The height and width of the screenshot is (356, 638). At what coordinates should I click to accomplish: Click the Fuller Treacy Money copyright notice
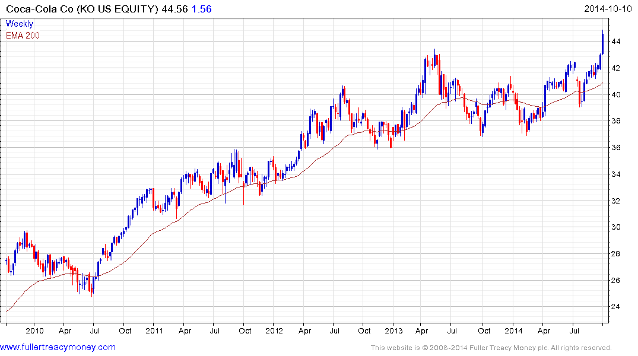[x=491, y=348]
